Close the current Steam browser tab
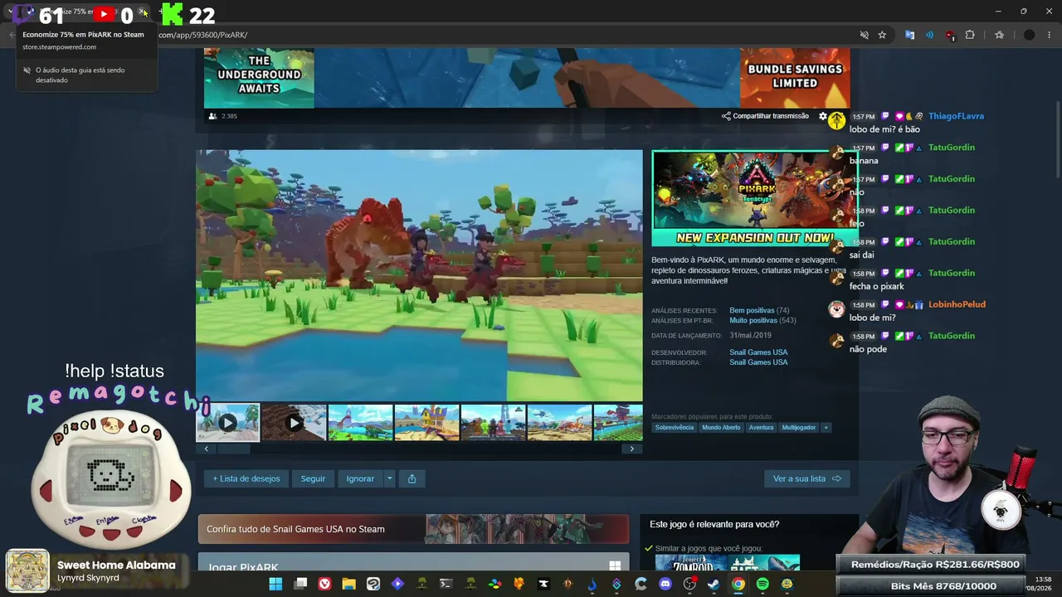 [143, 12]
